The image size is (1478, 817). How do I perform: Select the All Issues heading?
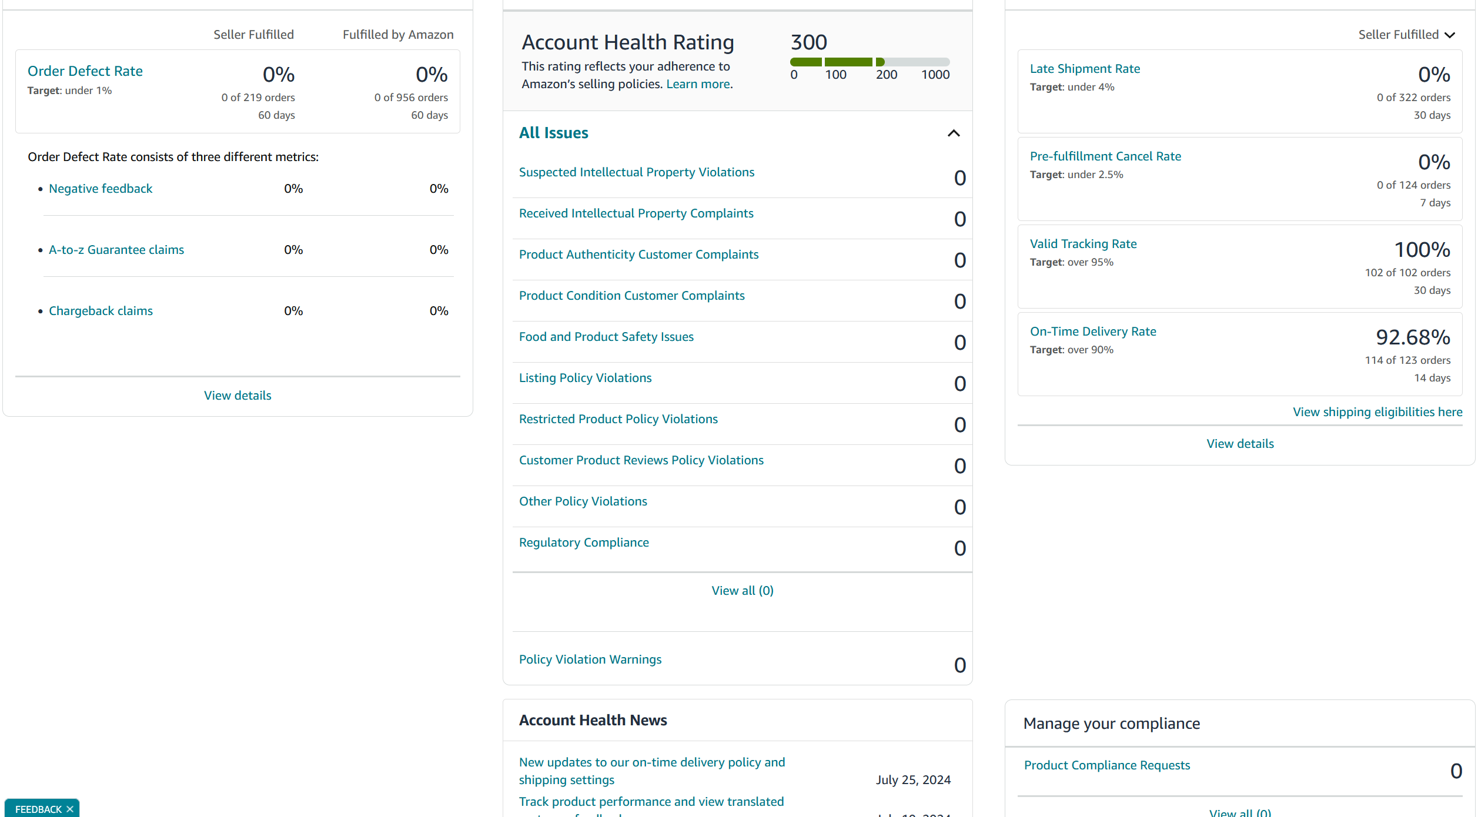point(553,133)
